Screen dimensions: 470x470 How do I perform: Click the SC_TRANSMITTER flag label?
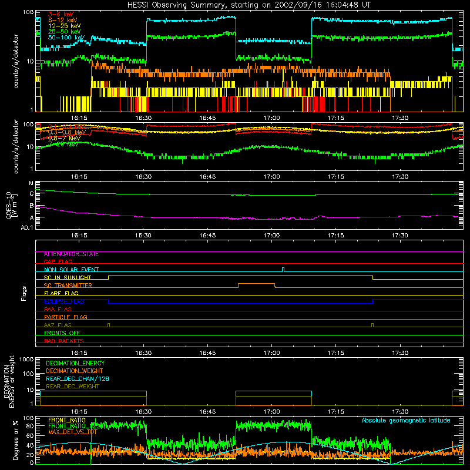pyautogui.click(x=68, y=286)
